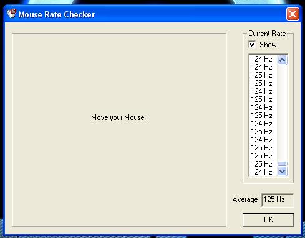Click the Current Rate group label

pyautogui.click(x=267, y=34)
